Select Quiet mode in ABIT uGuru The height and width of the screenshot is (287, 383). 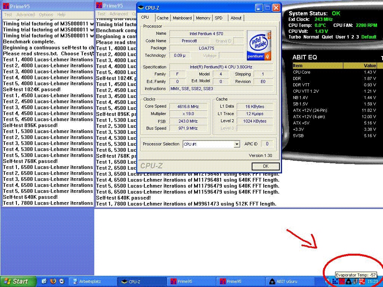[327, 37]
